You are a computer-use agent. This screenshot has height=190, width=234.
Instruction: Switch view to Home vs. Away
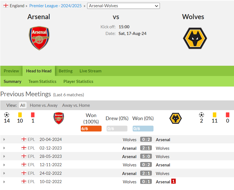[x=44, y=105]
